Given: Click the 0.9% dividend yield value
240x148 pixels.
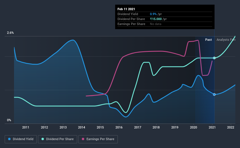Looking at the screenshot, I should click(x=153, y=14).
